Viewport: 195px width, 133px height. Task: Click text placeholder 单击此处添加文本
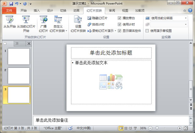pos(91,63)
